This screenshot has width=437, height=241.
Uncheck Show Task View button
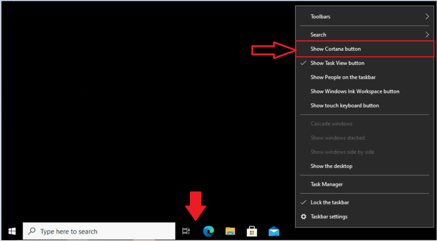point(337,63)
